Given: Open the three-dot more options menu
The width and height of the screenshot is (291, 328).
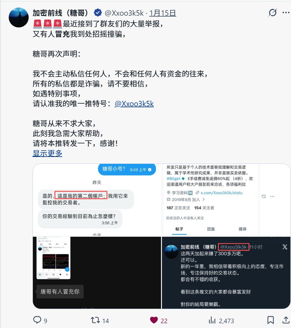Looking at the screenshot, I should (286, 13).
